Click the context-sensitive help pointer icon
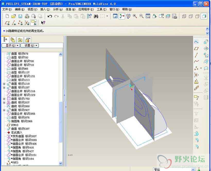Screen dimensions: 211x171 tap(43, 23)
